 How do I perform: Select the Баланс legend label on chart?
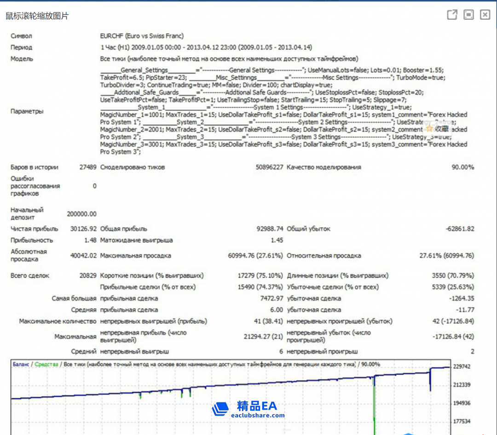coord(21,364)
